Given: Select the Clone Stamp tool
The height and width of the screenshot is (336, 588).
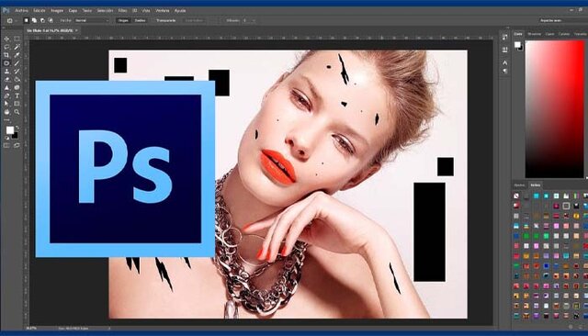Looking at the screenshot, I should tap(6, 72).
